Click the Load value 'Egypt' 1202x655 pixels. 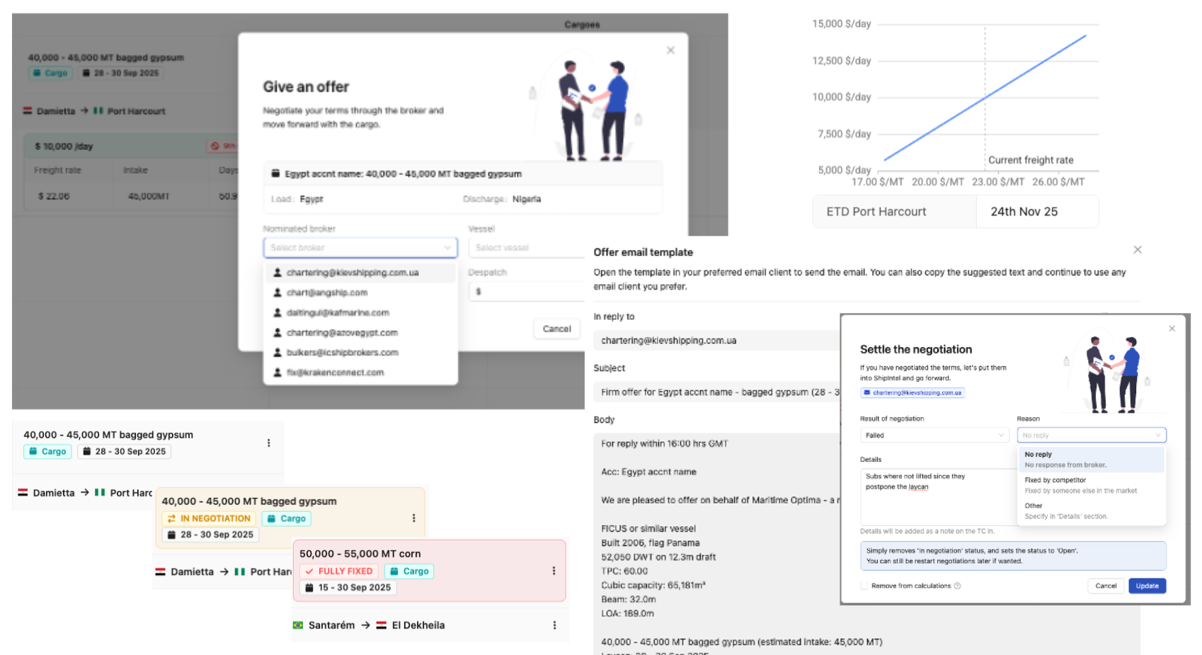click(x=311, y=199)
